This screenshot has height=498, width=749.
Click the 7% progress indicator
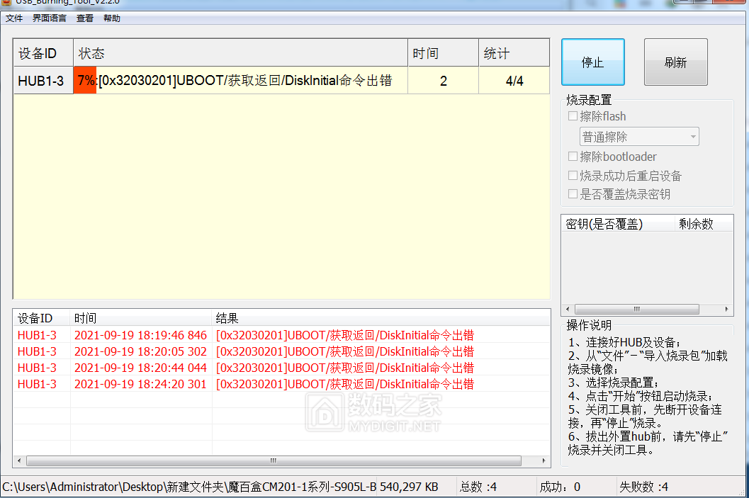85,80
